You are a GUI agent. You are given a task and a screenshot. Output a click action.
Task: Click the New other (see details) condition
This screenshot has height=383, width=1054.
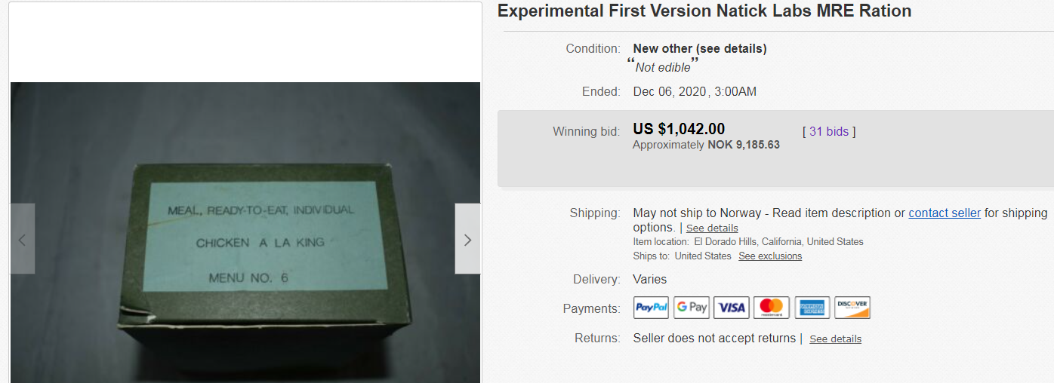point(699,49)
